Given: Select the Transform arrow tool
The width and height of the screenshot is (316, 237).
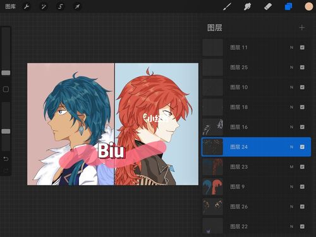Looking at the screenshot, I should (x=77, y=6).
